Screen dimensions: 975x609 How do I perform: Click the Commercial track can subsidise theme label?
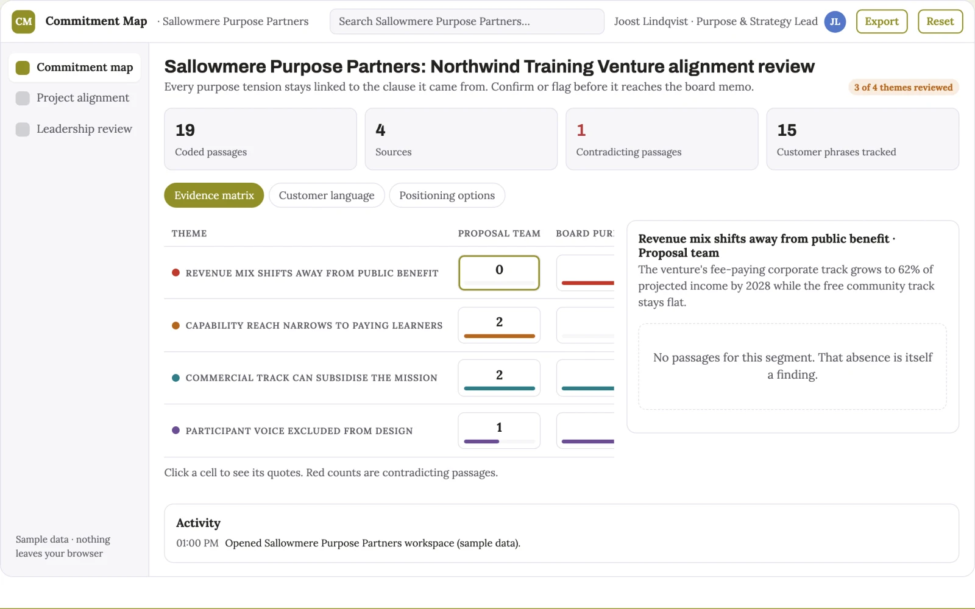(311, 378)
